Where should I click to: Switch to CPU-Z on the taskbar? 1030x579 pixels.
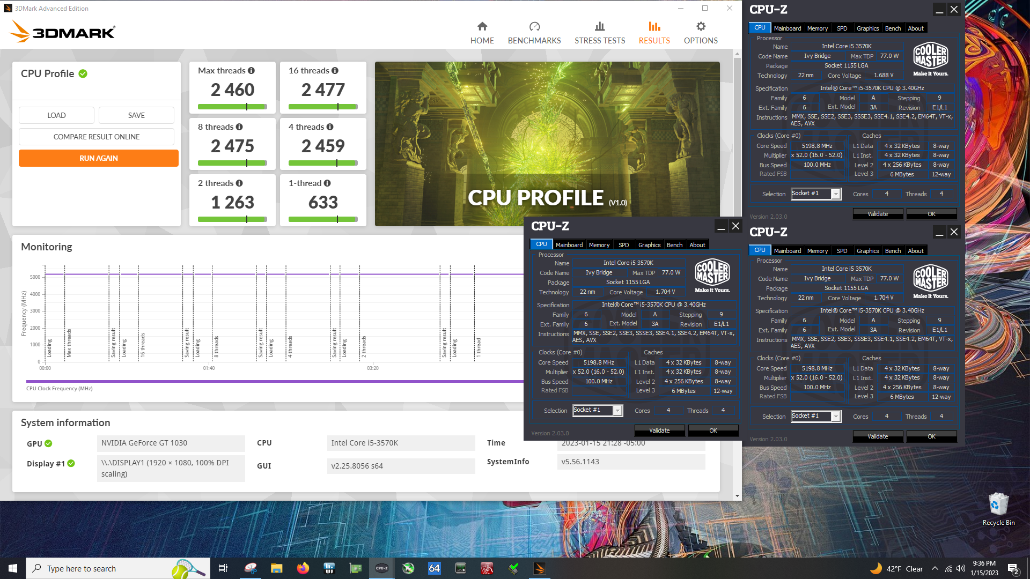click(382, 568)
